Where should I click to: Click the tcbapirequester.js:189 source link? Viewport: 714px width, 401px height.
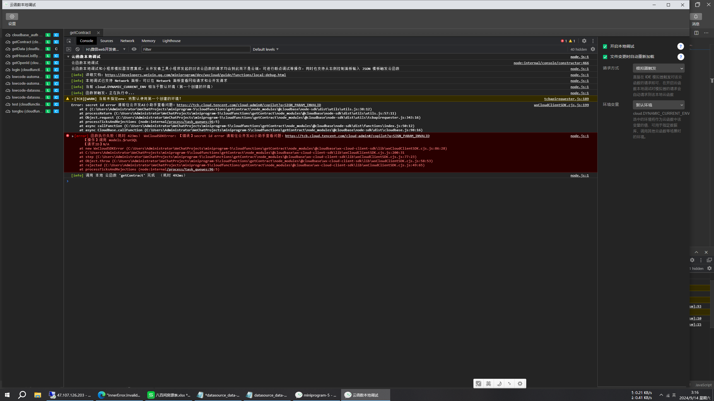coord(566,99)
